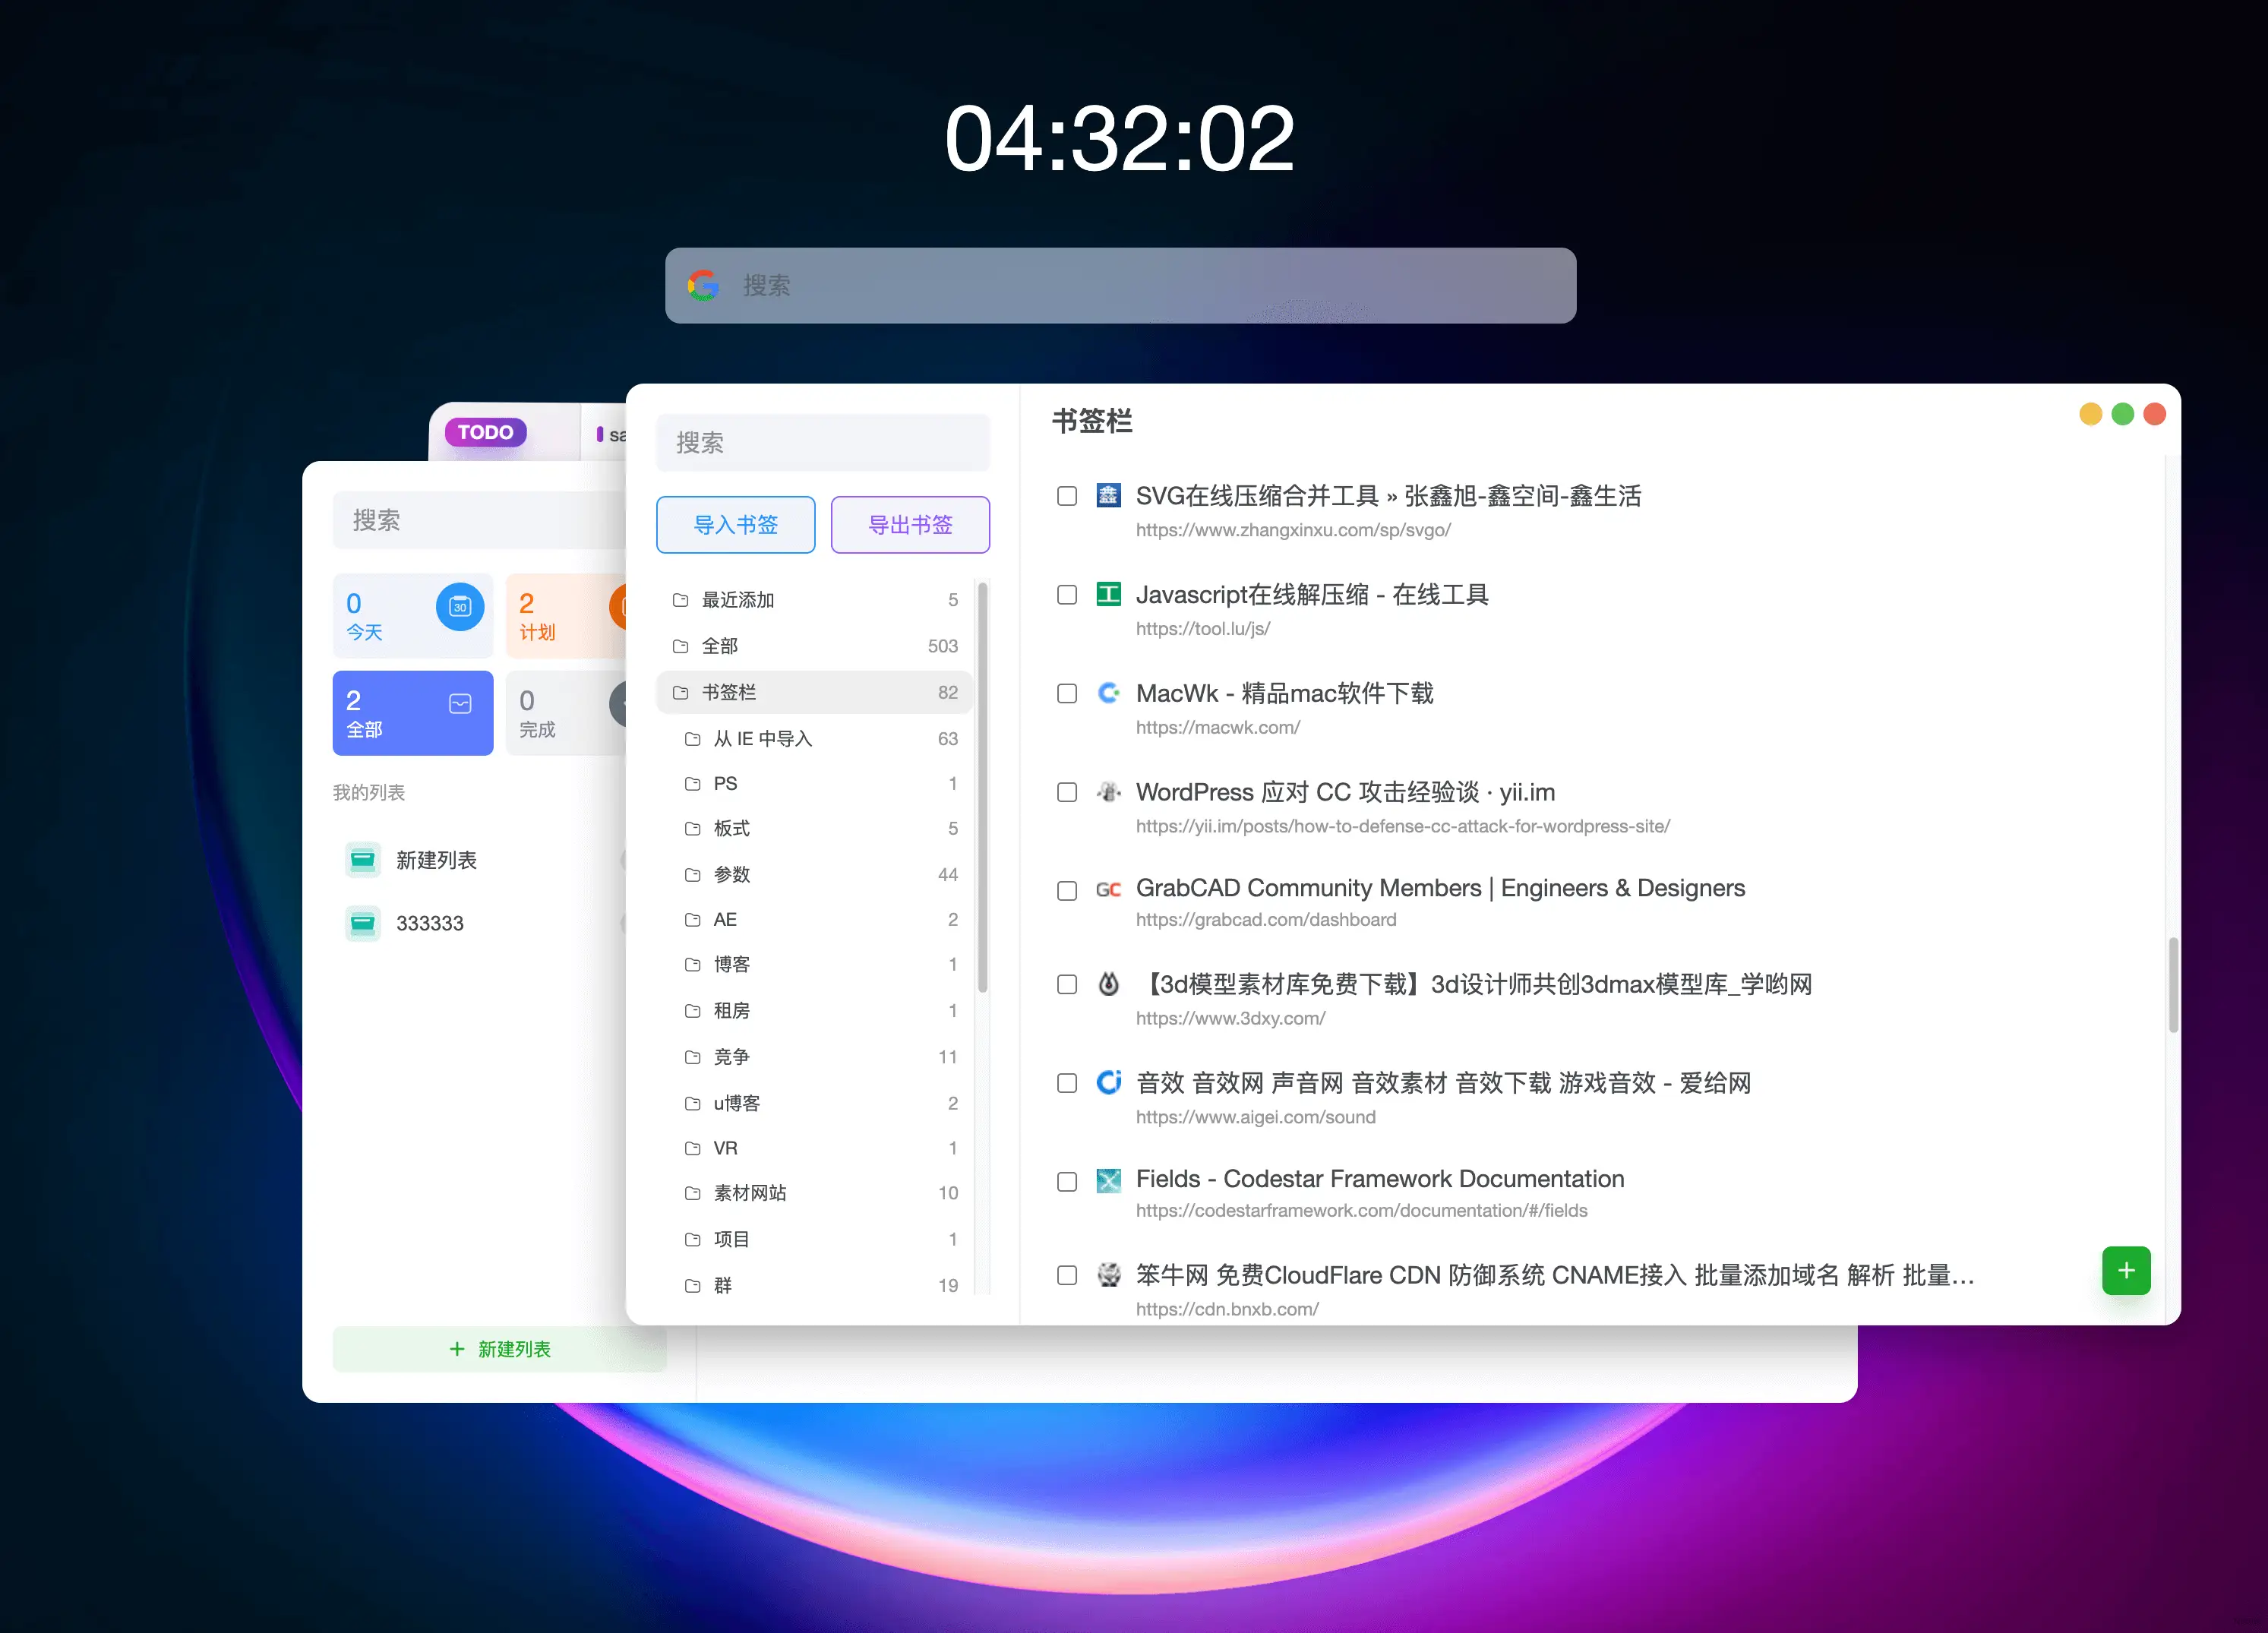2268x1633 pixels.
Task: Check the Fields - Codestar Framework bookmark checkbox
Action: [x=1067, y=1181]
